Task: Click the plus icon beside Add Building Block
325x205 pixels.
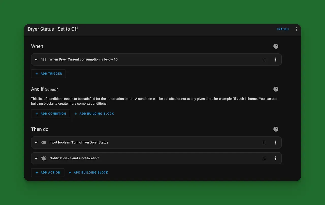Action: [x=76, y=114]
